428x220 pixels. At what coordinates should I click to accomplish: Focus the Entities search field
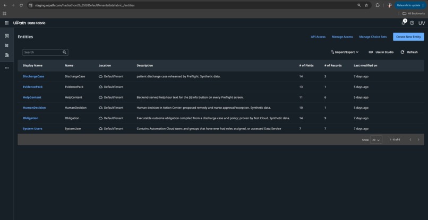[x=42, y=52]
